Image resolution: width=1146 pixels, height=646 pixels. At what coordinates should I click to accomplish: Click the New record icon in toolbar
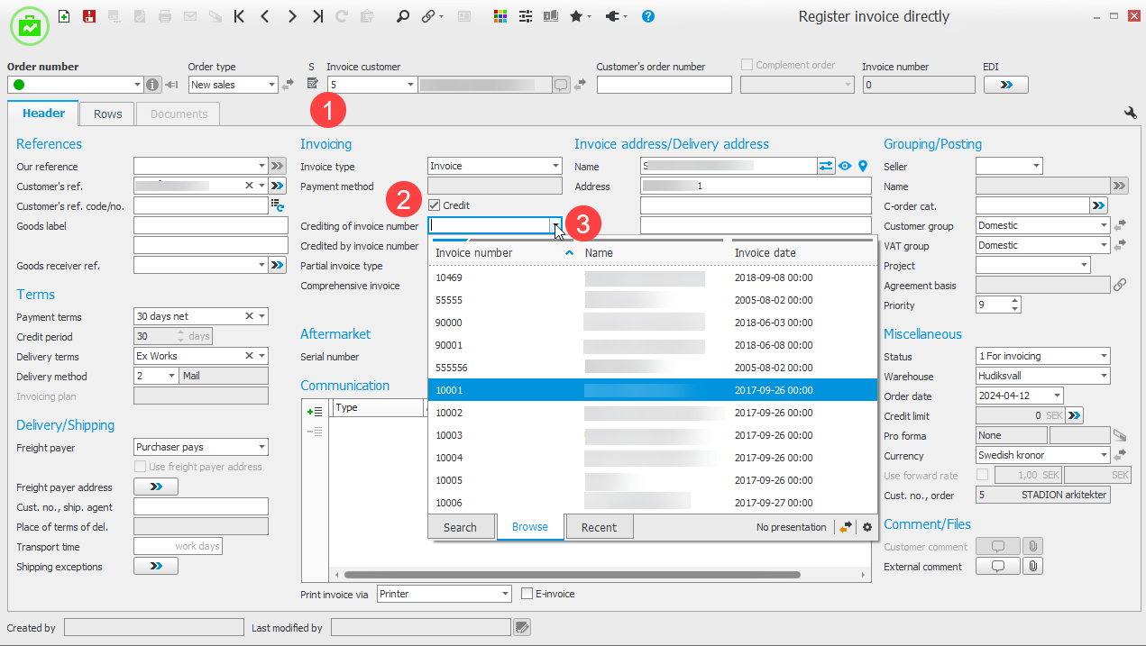63,16
